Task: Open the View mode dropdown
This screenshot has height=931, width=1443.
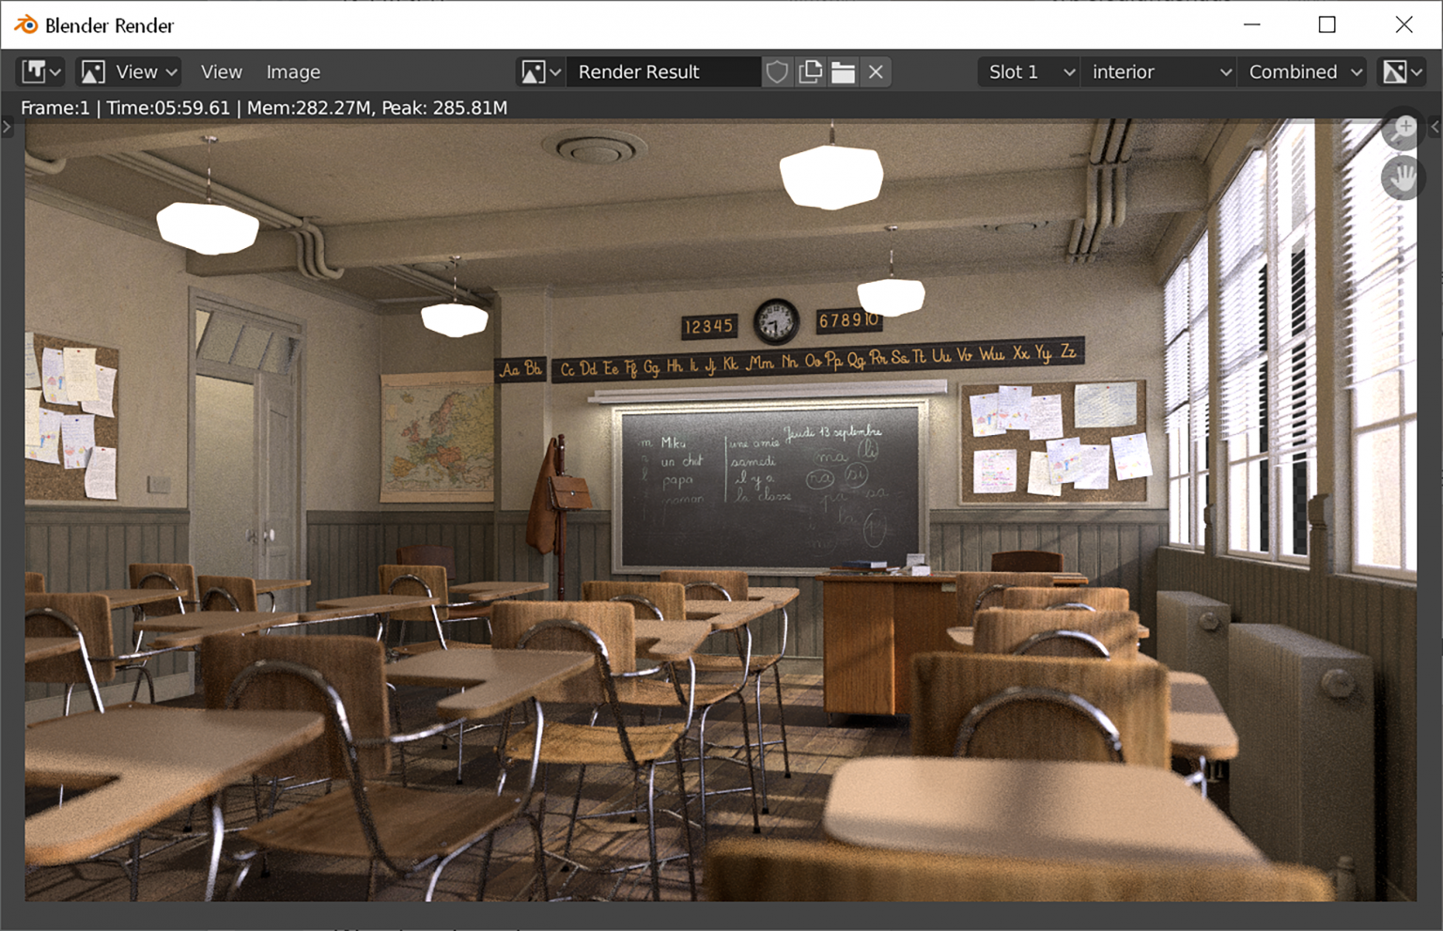Action: coord(129,72)
